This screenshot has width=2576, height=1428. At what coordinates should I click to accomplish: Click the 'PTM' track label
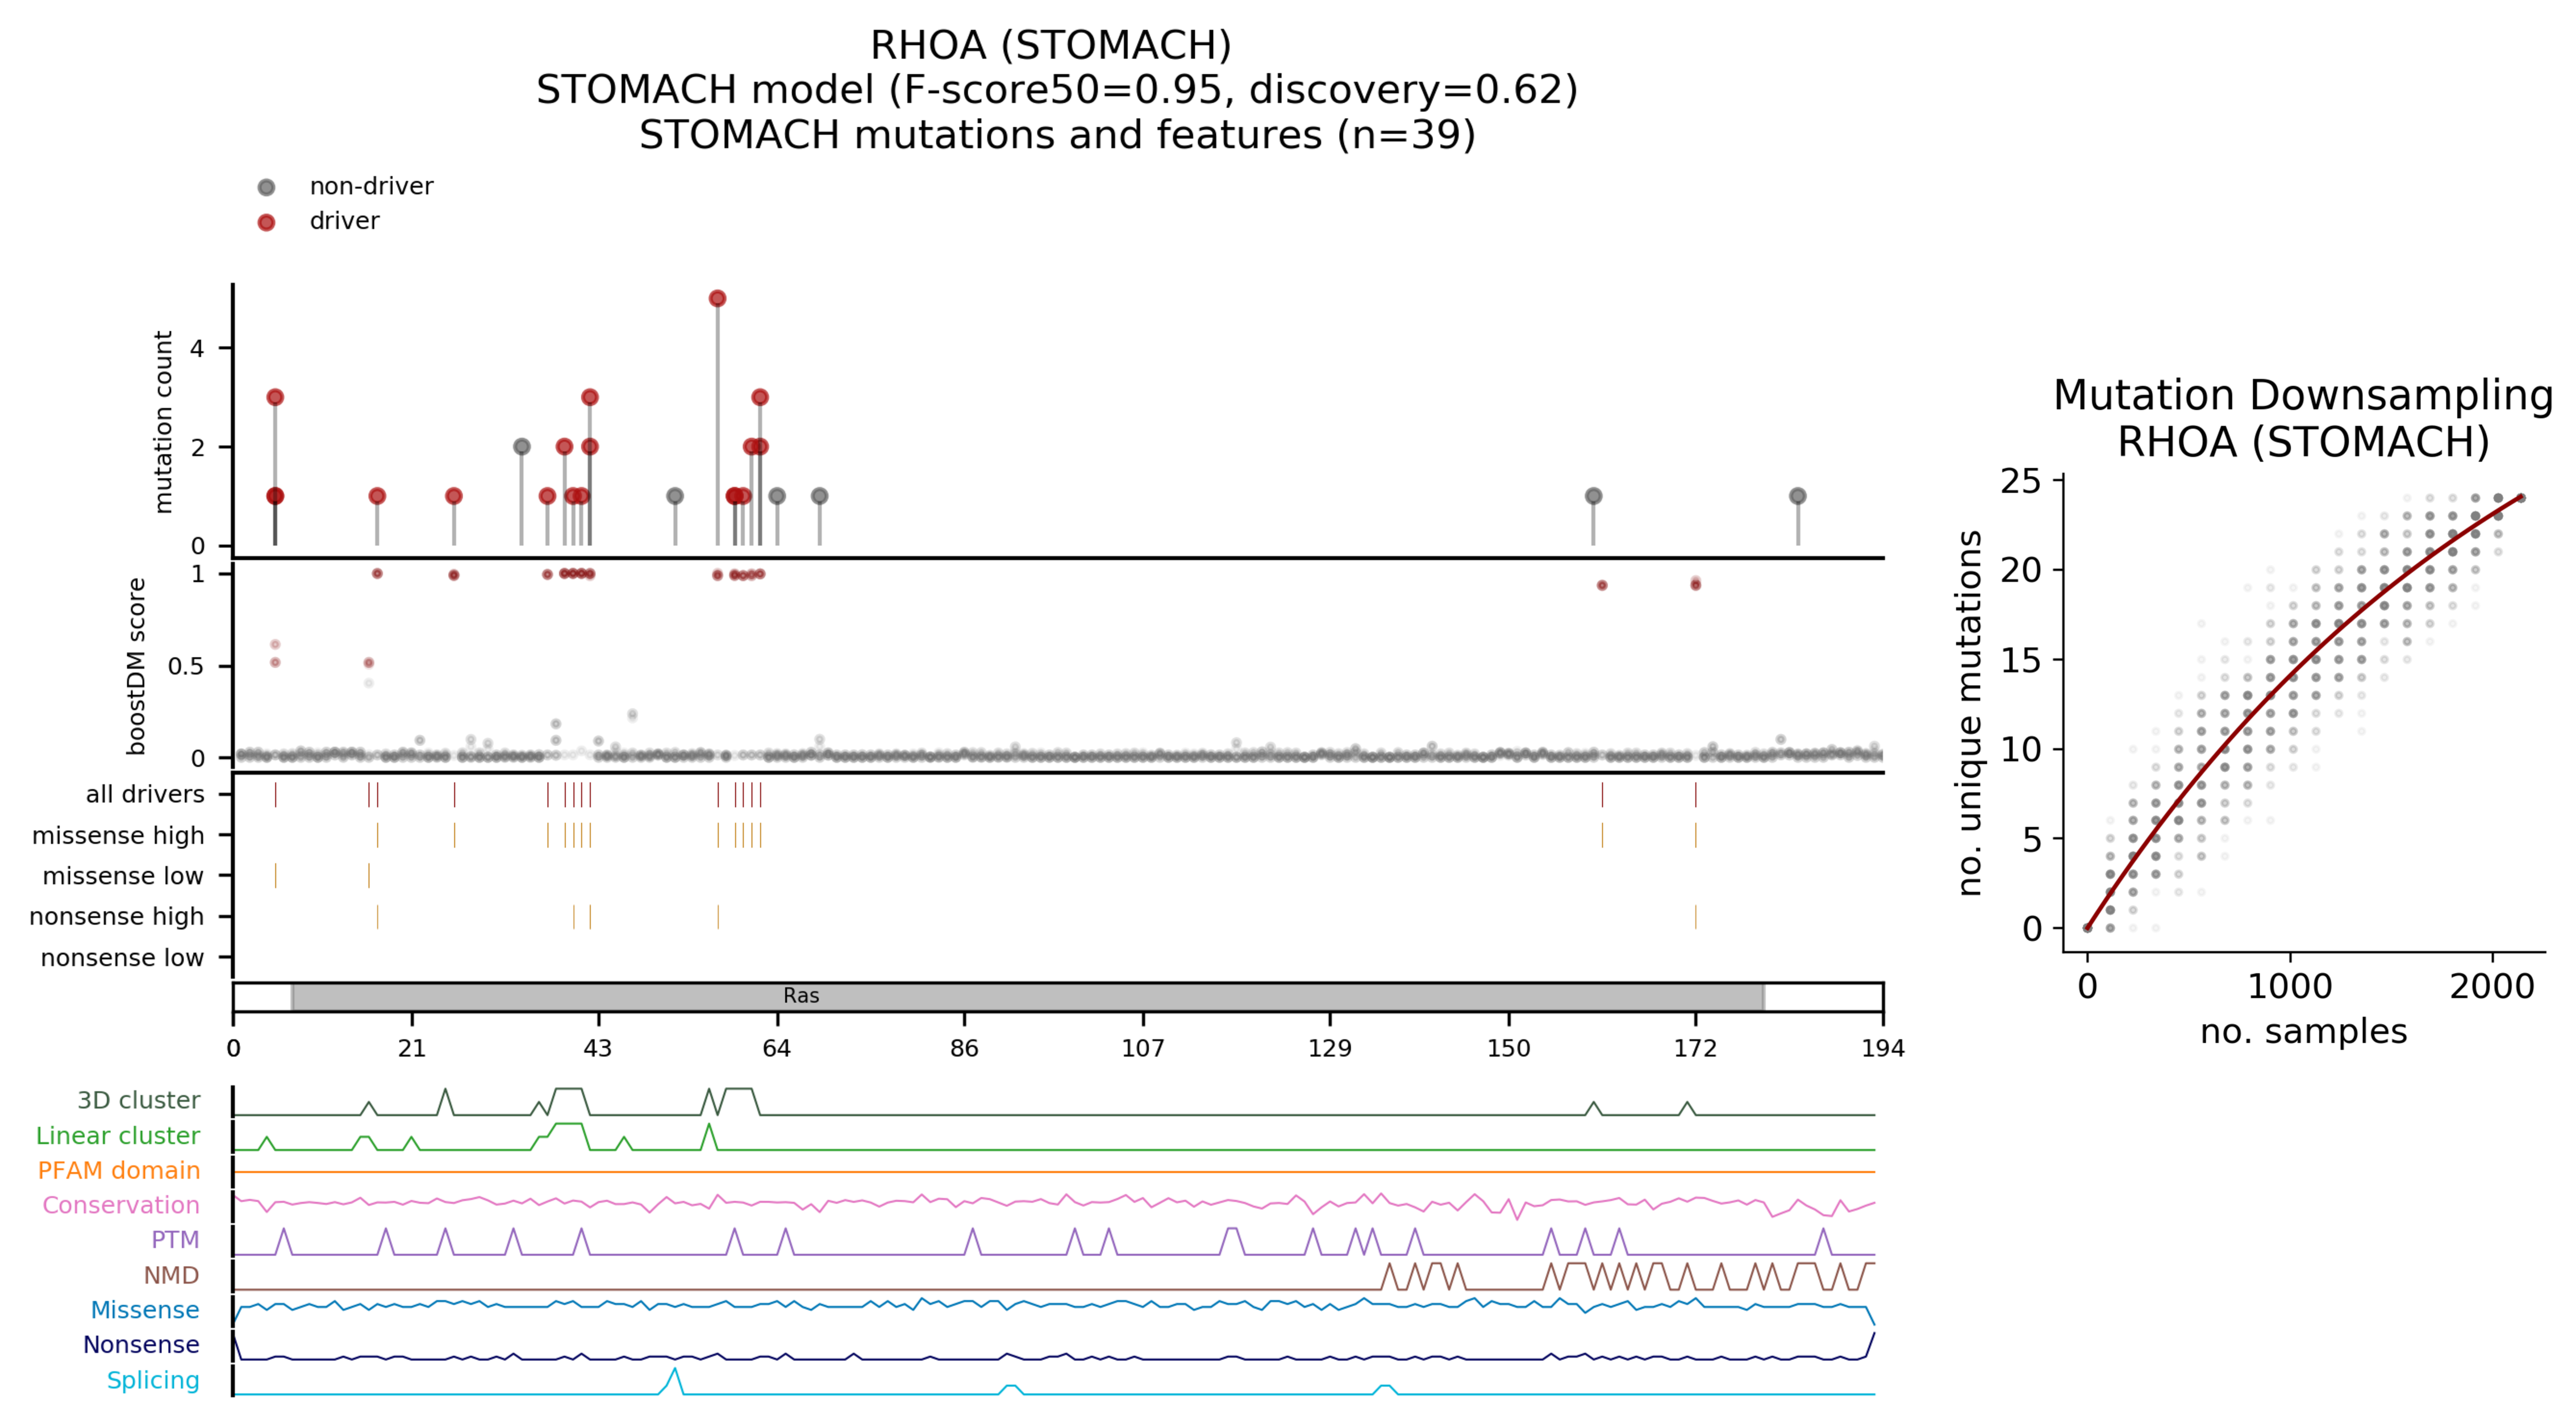click(175, 1240)
